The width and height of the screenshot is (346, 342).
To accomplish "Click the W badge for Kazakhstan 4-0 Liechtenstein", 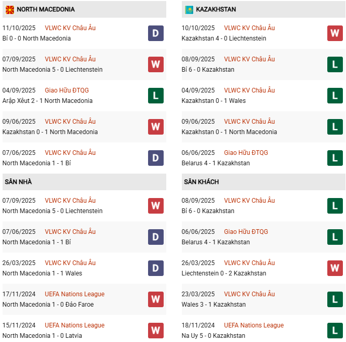I will 335,33.
